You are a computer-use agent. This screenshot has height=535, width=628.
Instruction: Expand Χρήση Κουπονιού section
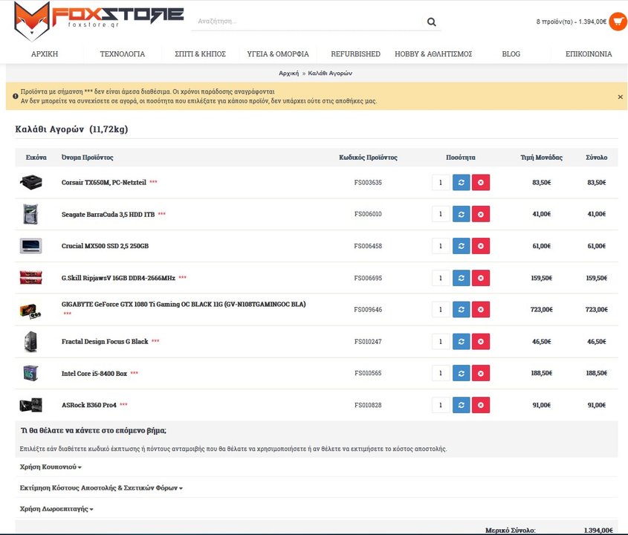(51, 467)
